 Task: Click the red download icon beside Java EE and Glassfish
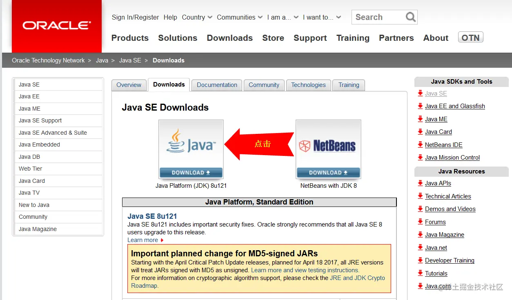(420, 106)
